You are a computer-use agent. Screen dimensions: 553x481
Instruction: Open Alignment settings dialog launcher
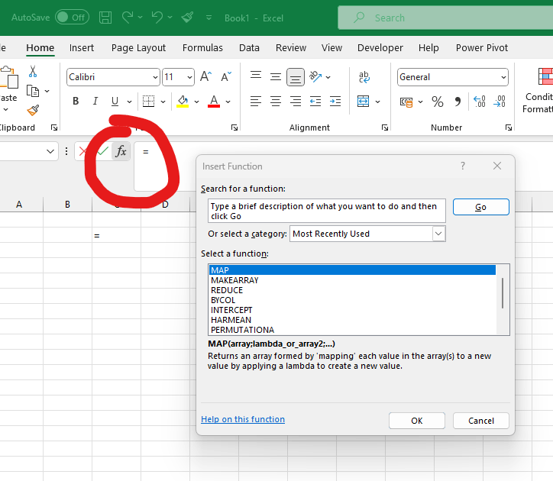click(385, 128)
